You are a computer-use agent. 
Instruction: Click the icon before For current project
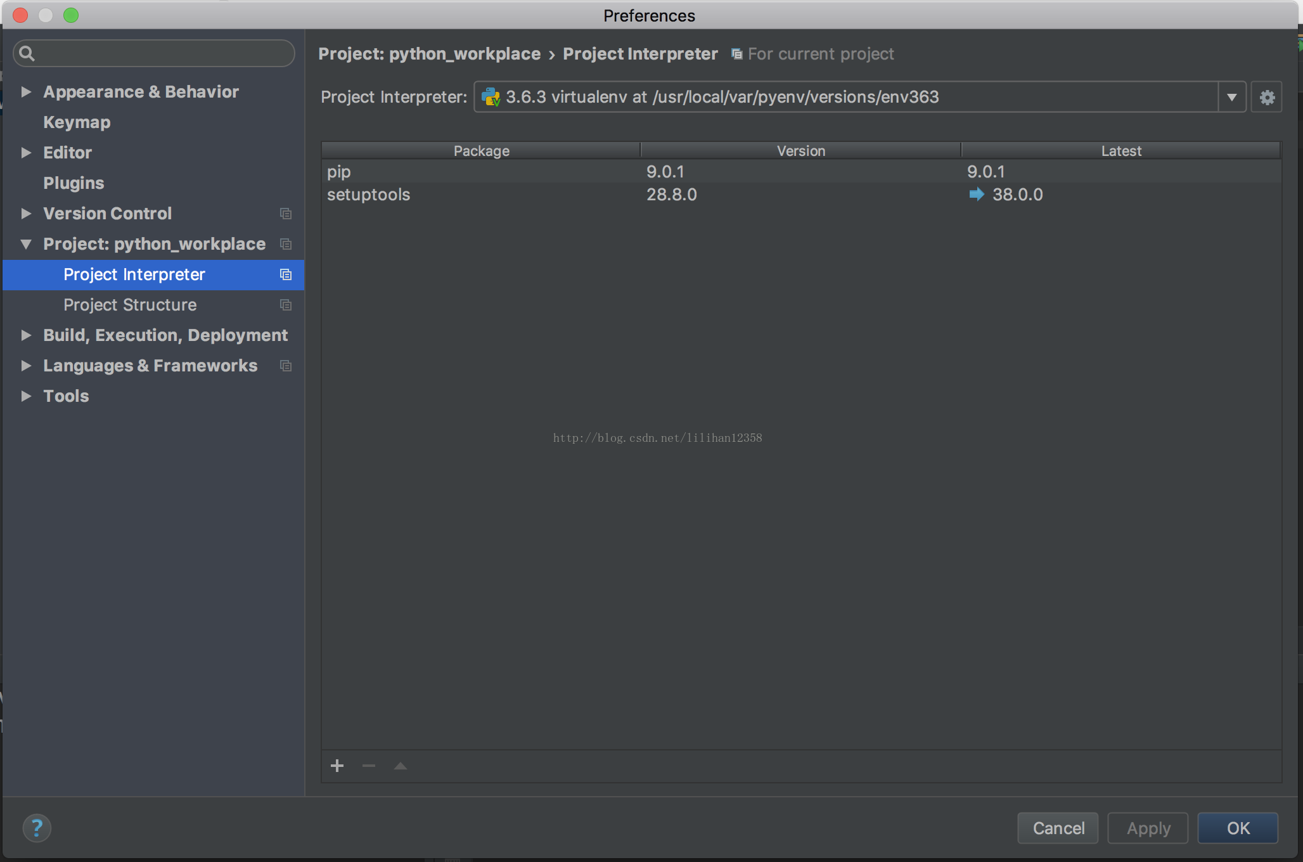(x=736, y=54)
